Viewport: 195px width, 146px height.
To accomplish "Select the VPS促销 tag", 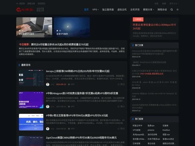I will [136, 130].
